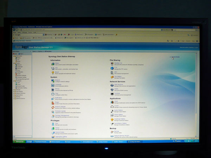Open the Group icon under Privileges
Screen dimensions: 211x158
53,129
